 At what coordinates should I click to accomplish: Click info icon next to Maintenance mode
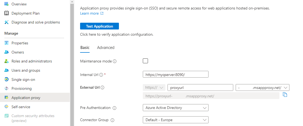115,61
